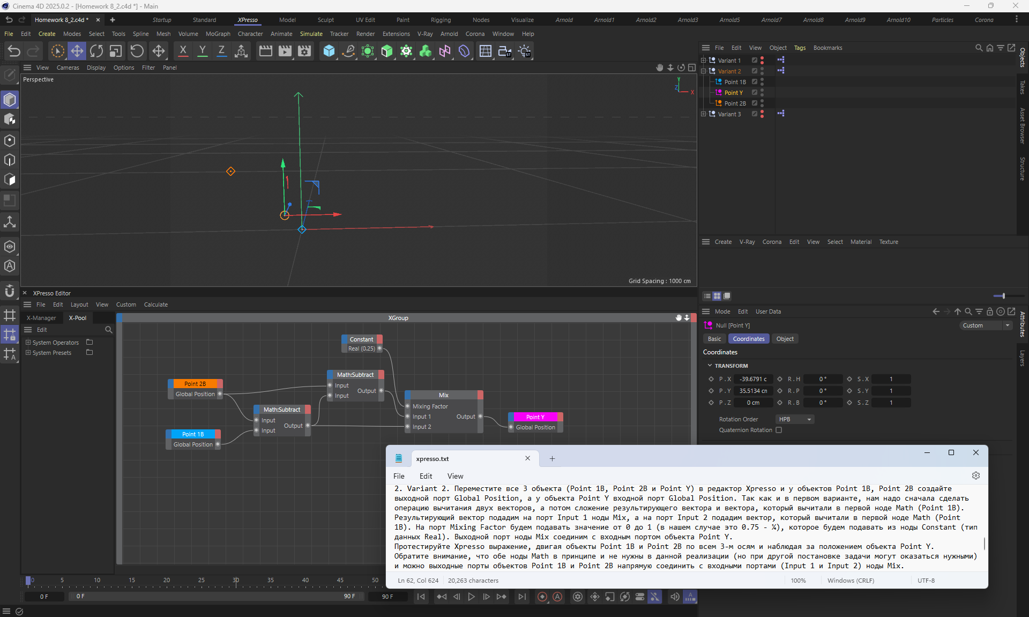The width and height of the screenshot is (1029, 617).
Task: Click the Cube primitive icon
Action: click(x=329, y=51)
